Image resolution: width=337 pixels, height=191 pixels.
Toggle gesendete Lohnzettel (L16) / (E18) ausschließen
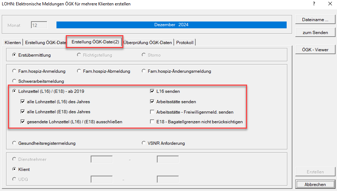coord(23,122)
